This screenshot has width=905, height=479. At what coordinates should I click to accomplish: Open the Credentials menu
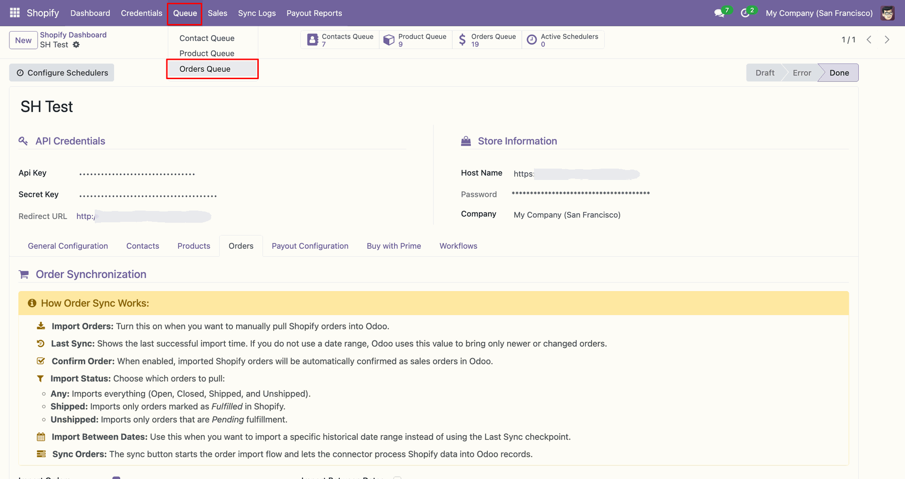pos(141,13)
